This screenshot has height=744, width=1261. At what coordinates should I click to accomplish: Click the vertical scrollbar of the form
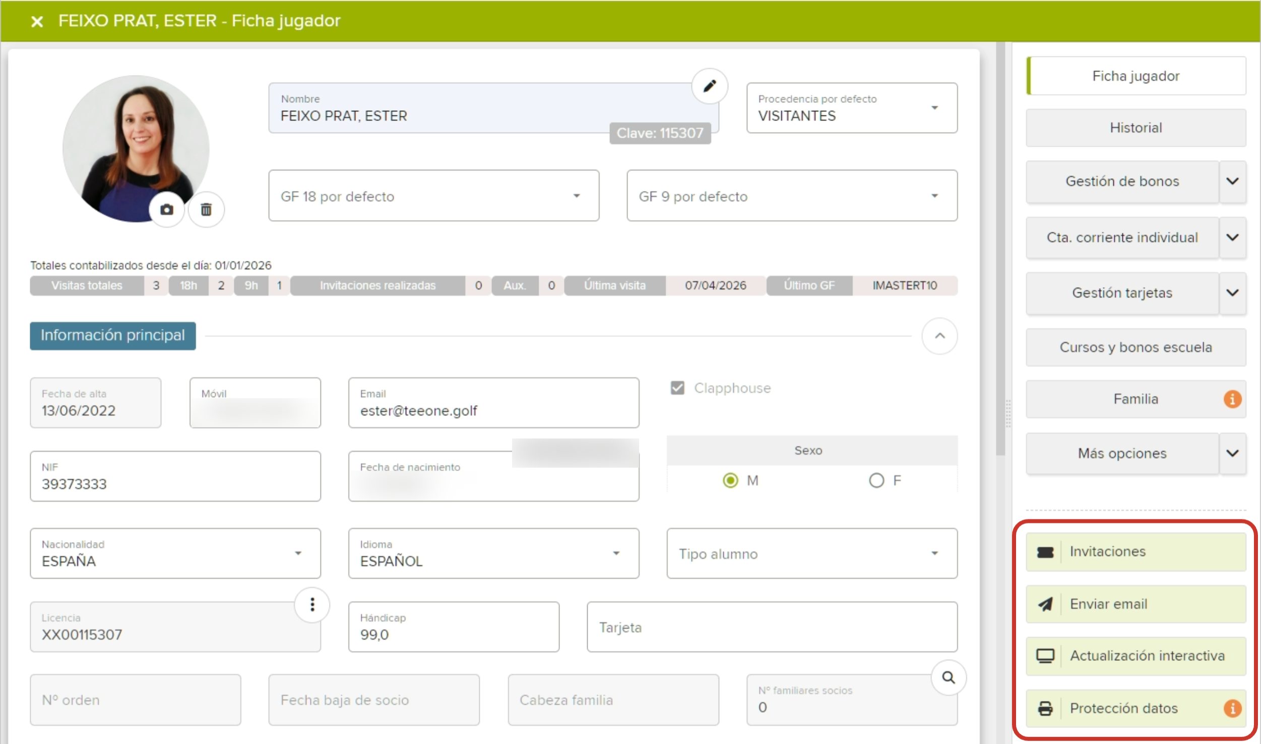tap(1000, 249)
